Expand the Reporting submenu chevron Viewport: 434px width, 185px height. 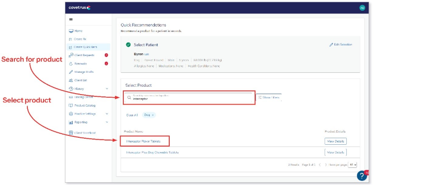click(107, 122)
